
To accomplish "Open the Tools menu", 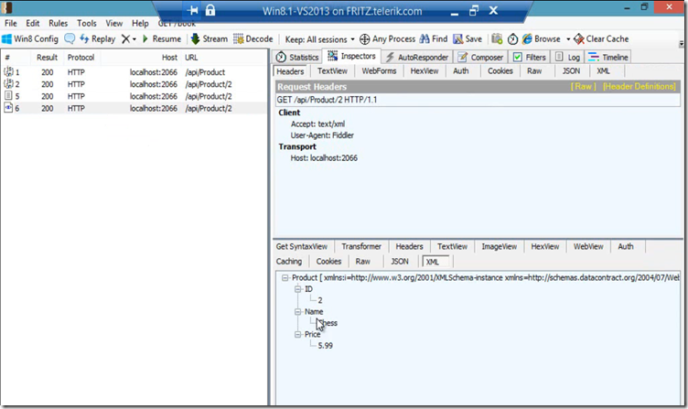I will tap(86, 23).
